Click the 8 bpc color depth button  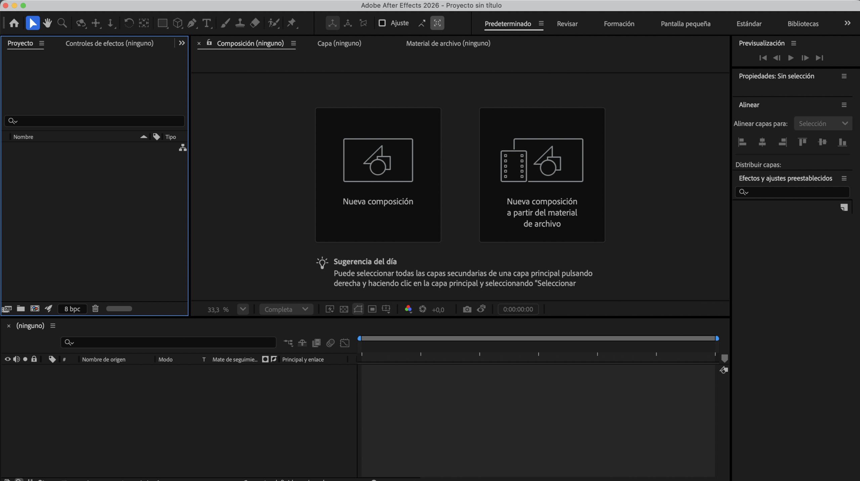point(72,309)
